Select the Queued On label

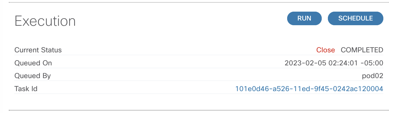coord(33,63)
